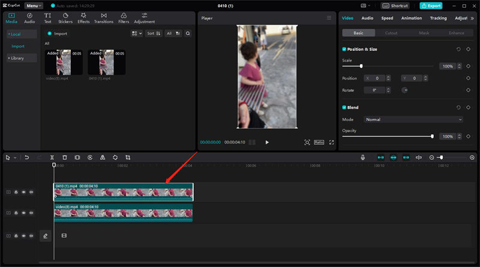
Task: Click the Crop tool
Action: tap(128, 157)
